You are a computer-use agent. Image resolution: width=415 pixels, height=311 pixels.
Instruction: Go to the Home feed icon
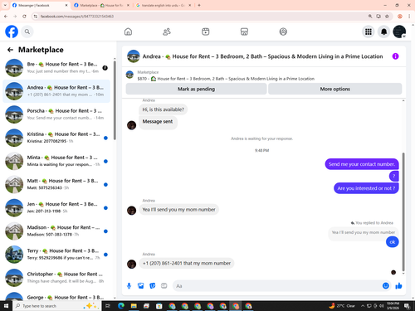tap(128, 32)
